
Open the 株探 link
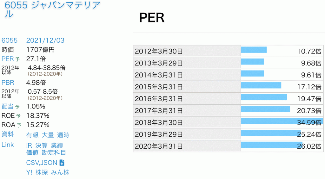[42, 172]
